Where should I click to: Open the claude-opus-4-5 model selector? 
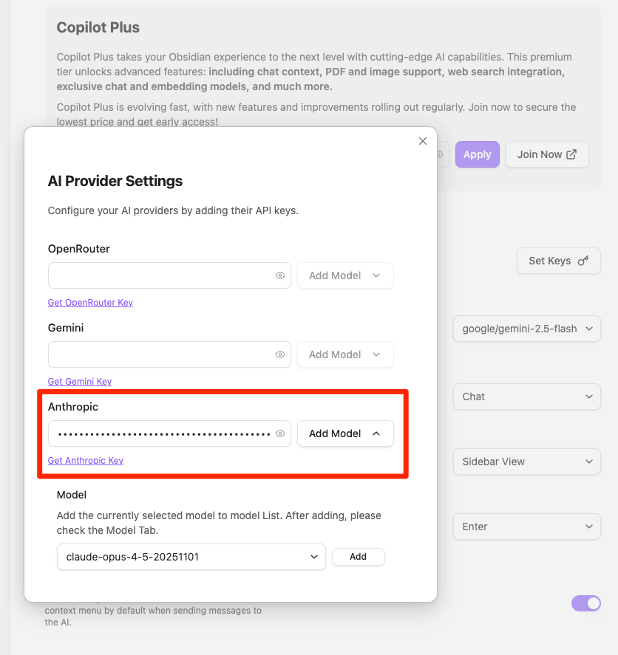pos(191,557)
